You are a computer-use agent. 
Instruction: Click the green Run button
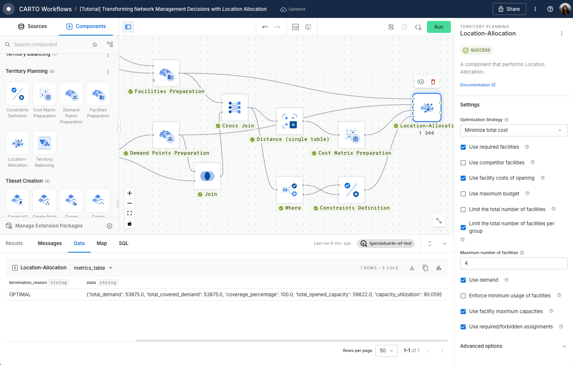coord(439,27)
